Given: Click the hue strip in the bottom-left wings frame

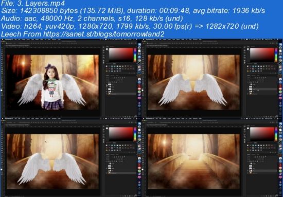Looking at the screenshot, I should tap(135, 134).
